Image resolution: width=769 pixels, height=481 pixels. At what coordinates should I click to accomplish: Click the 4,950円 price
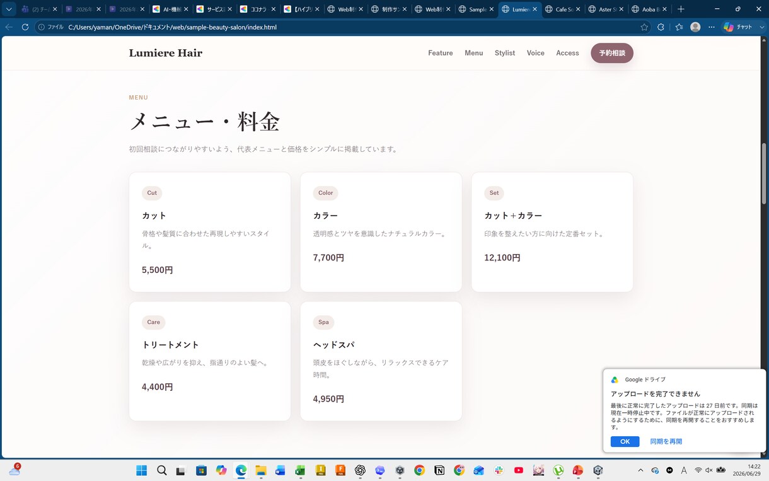[x=328, y=399]
